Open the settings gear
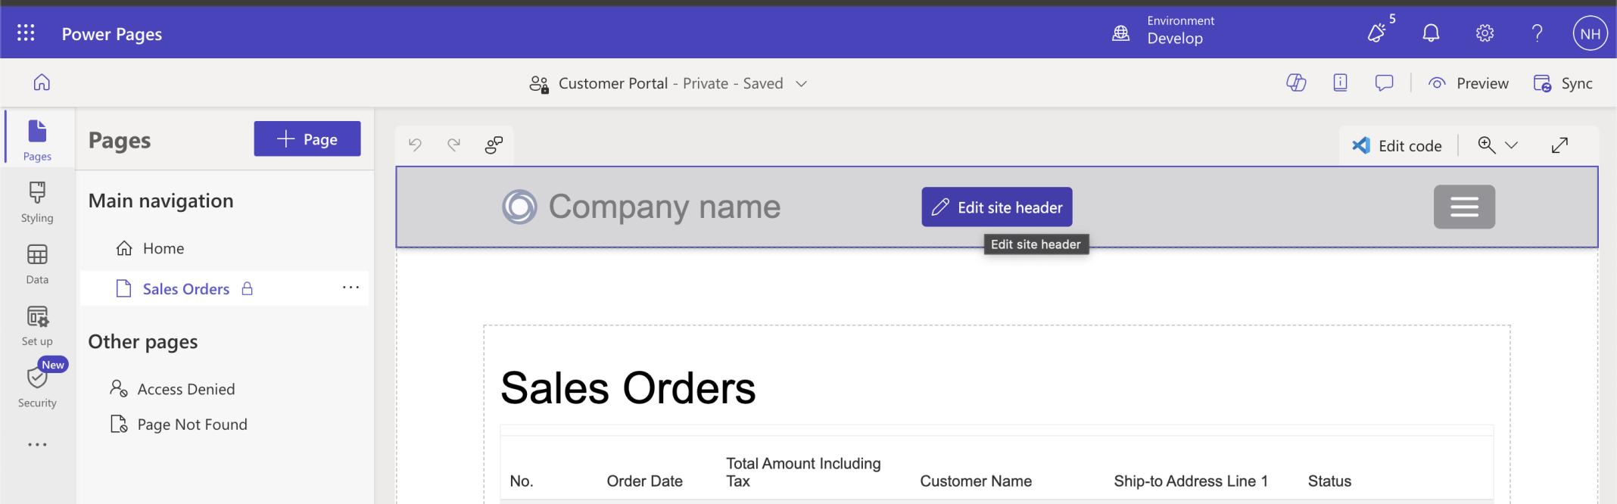 pos(1484,33)
